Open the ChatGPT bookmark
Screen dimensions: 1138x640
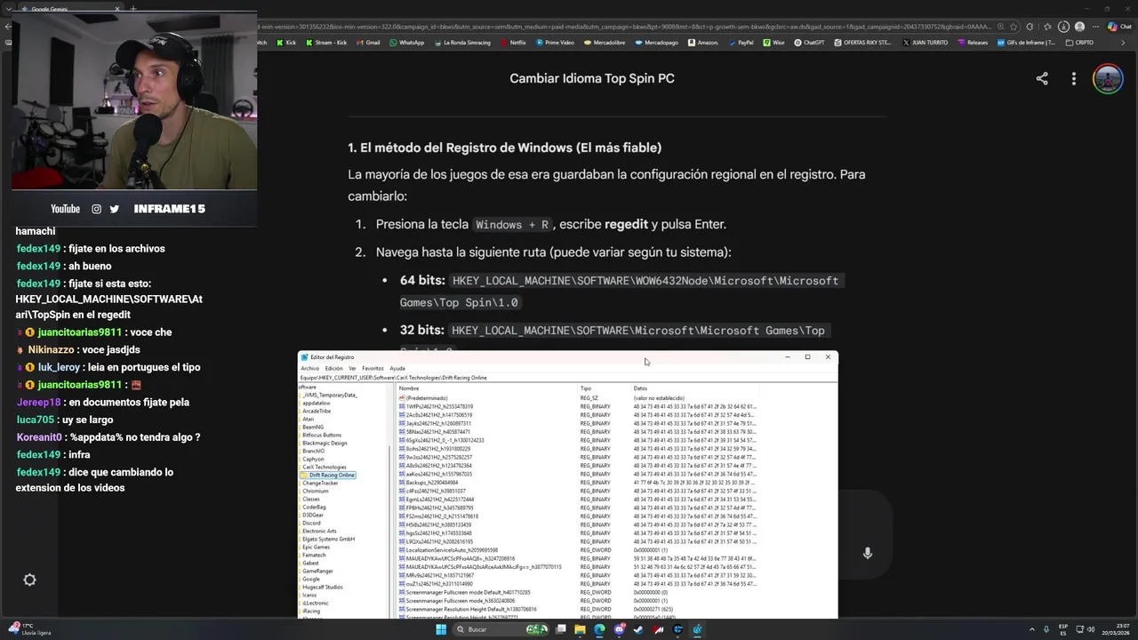tap(809, 43)
